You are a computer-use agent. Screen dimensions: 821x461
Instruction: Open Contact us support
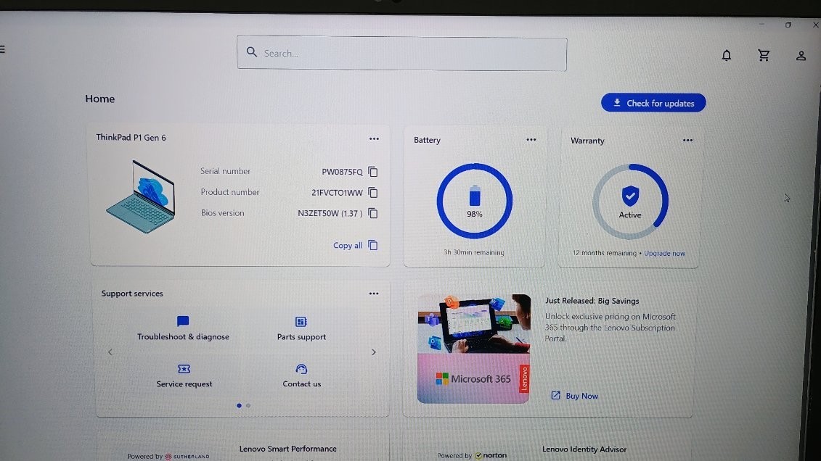point(301,376)
